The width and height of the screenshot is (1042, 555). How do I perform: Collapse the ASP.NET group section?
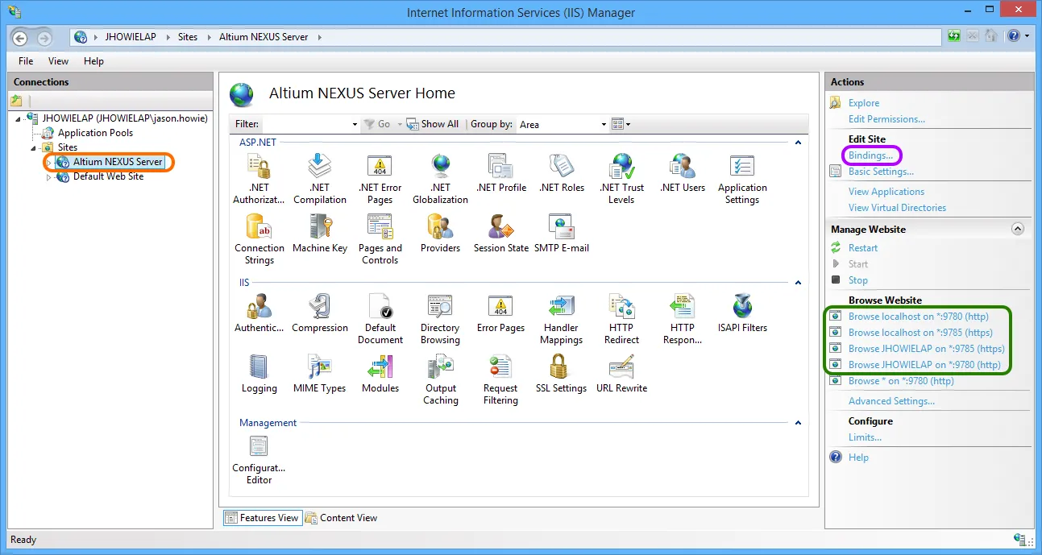pos(798,143)
